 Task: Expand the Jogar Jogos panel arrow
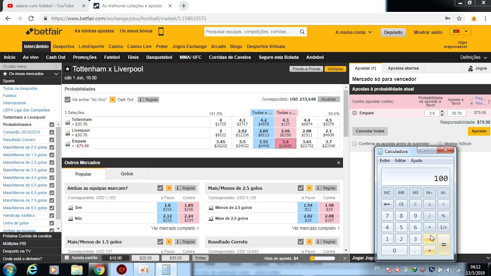(488, 258)
